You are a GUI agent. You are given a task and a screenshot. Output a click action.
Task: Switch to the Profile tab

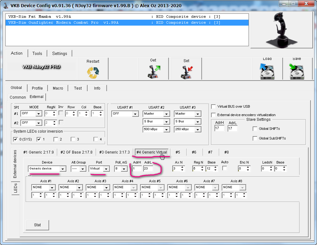pos(37,88)
